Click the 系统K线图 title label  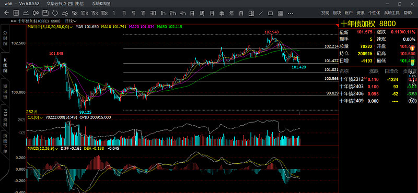coord(101,4)
